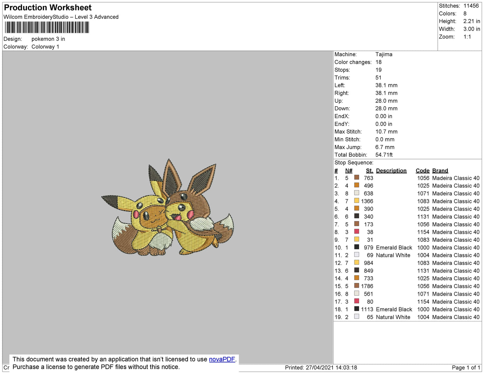The width and height of the screenshot is (484, 374).
Task: Click the Description column header
Action: pyautogui.click(x=391, y=171)
